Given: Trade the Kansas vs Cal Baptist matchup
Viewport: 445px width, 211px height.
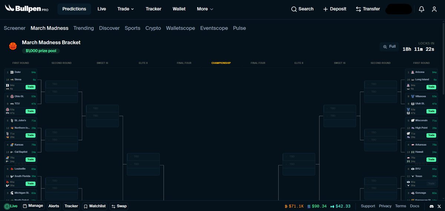Looking at the screenshot, I should 30,160.
